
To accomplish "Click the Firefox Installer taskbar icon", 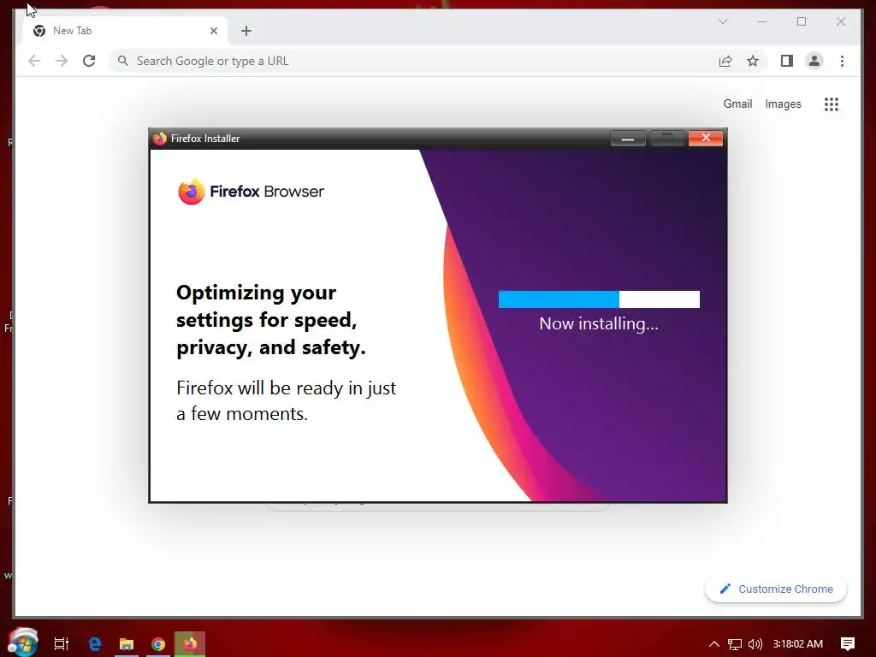I will pyautogui.click(x=190, y=643).
